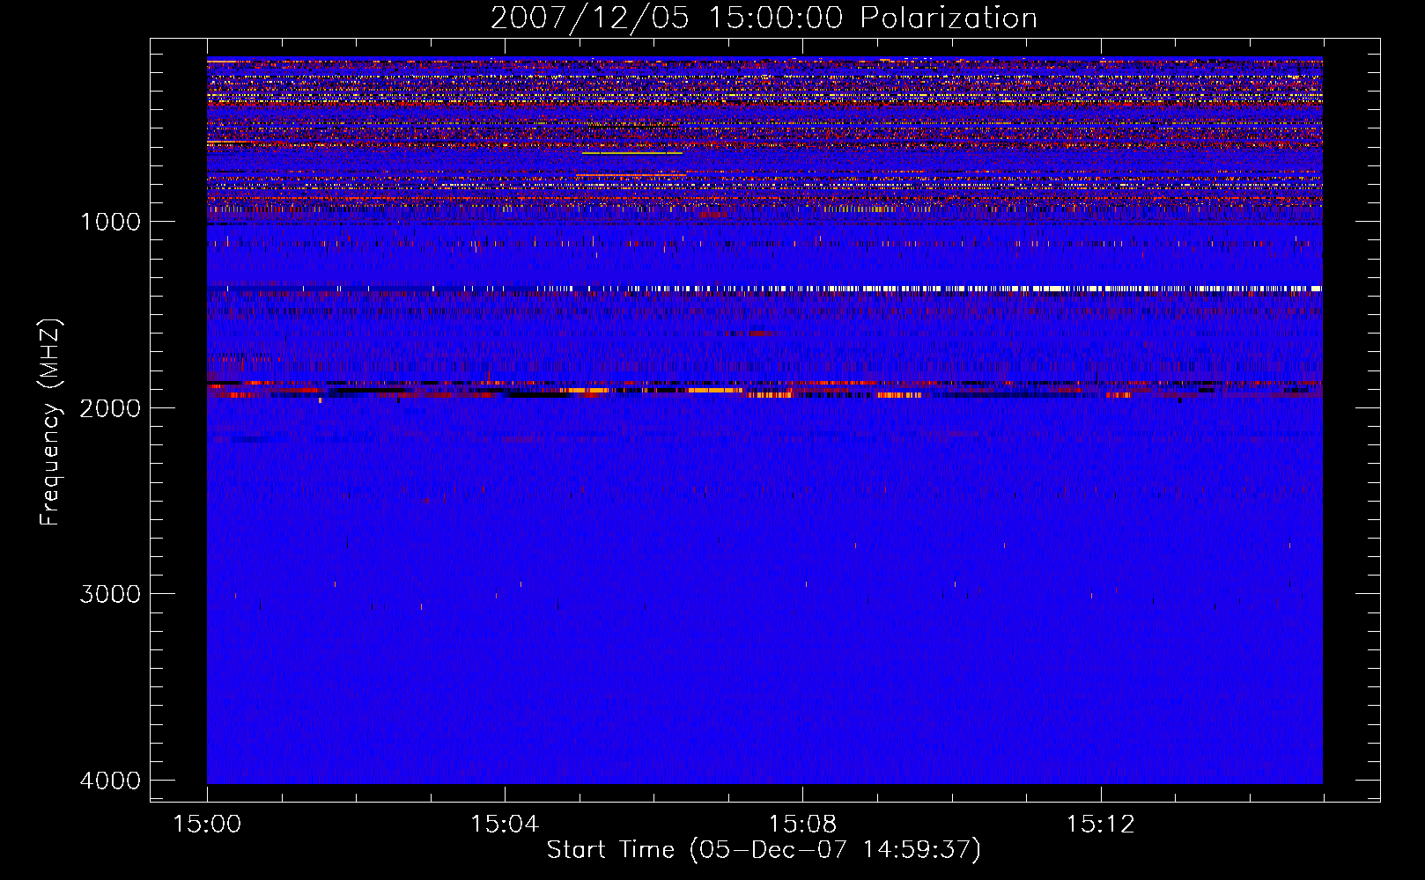1425x880 pixels.
Task: Click the 2000 frequency tick label
Action: (x=110, y=408)
